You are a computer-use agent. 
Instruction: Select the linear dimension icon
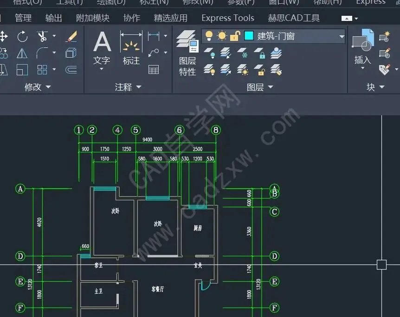click(154, 36)
